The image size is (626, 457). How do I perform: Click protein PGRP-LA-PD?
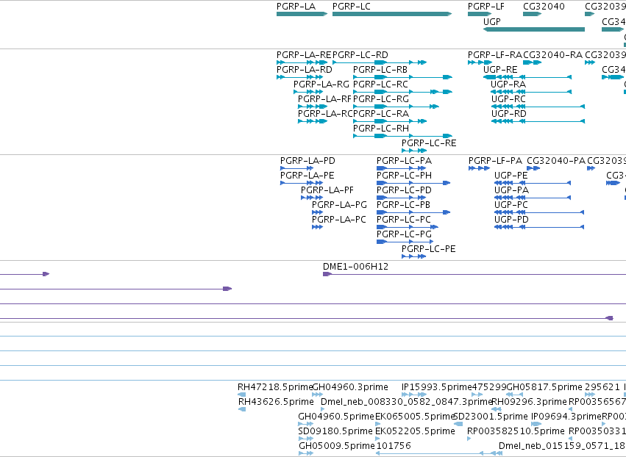pyautogui.click(x=296, y=168)
